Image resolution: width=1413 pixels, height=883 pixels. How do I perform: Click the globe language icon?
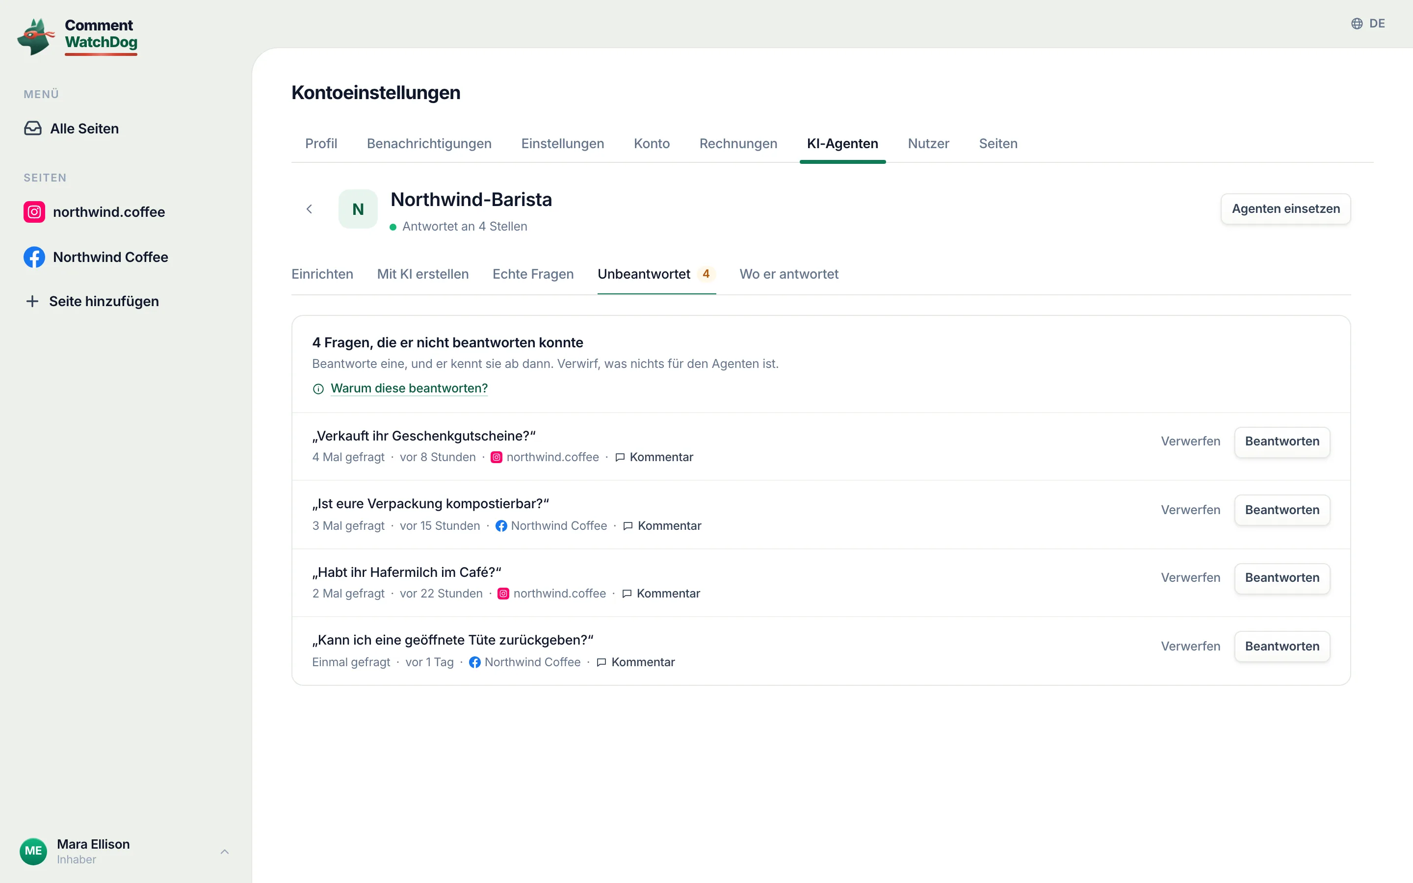click(x=1357, y=24)
